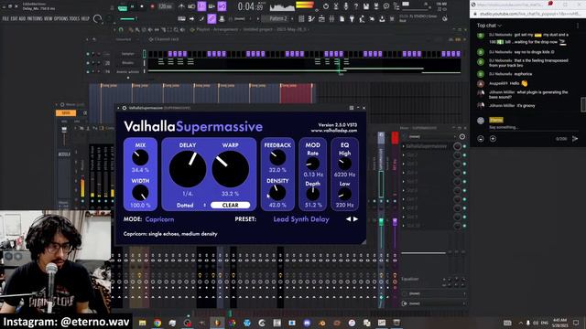Click the Pause button in the transport bar

(132, 6)
